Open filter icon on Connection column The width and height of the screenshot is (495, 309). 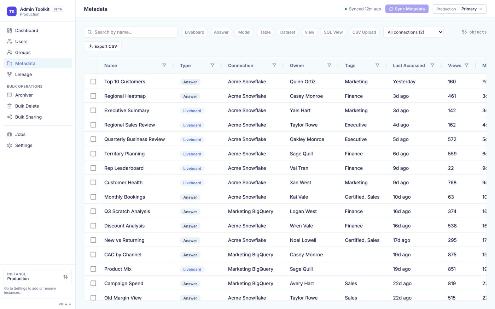click(274, 65)
